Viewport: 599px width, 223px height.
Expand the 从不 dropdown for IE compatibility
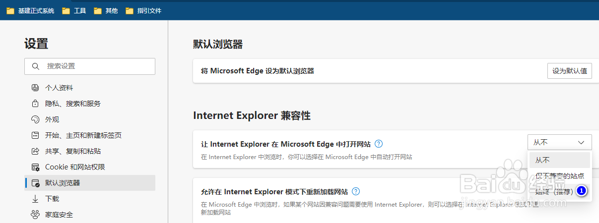tap(560, 142)
